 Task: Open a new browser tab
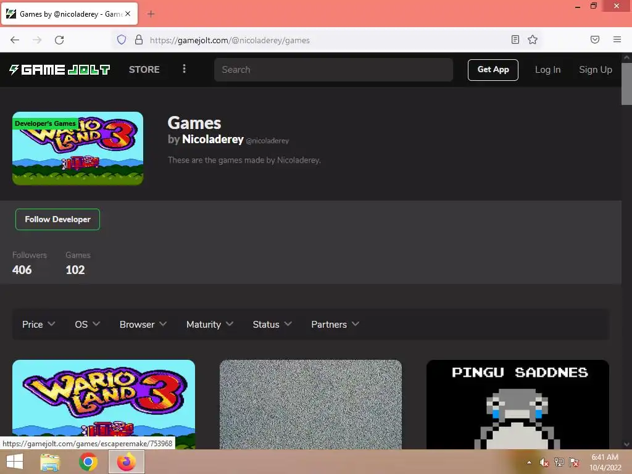151,14
